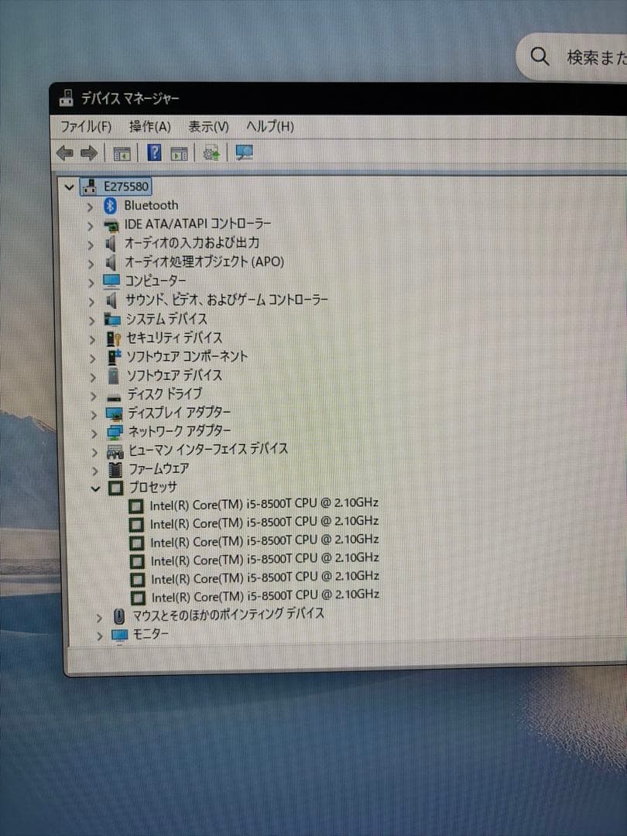Click the IDE ATA/ATAPI controller icon

tap(111, 225)
